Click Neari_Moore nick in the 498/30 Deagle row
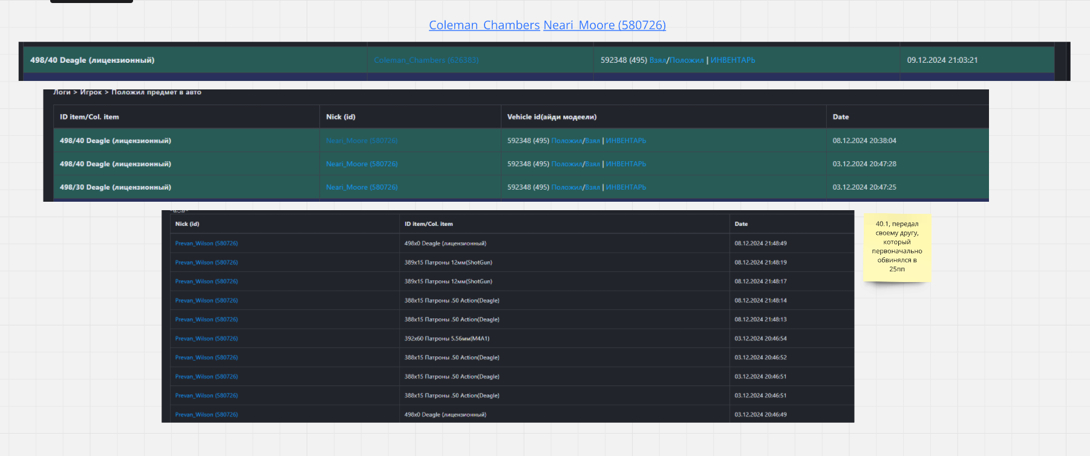Screen dimensions: 1090x456 click(361, 187)
